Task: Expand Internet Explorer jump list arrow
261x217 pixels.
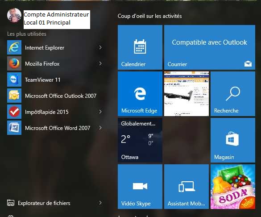Action: (100, 47)
